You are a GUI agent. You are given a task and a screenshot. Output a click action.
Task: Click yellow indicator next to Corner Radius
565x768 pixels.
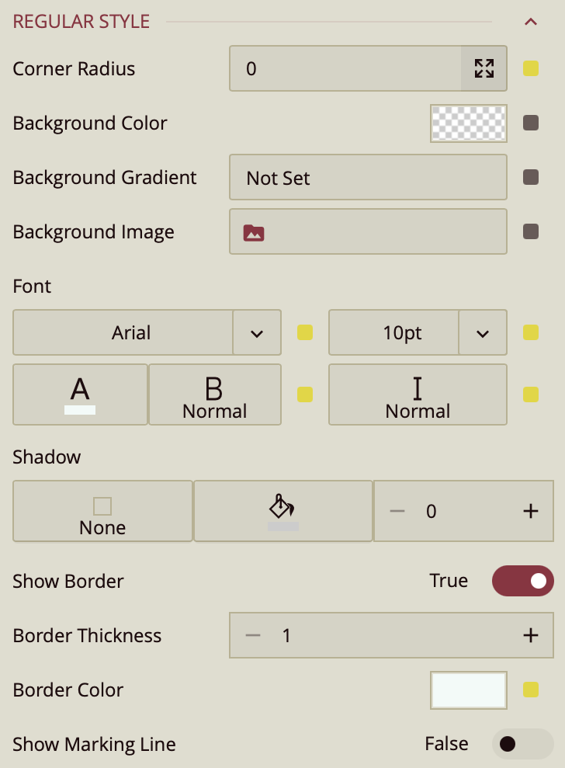(x=531, y=68)
